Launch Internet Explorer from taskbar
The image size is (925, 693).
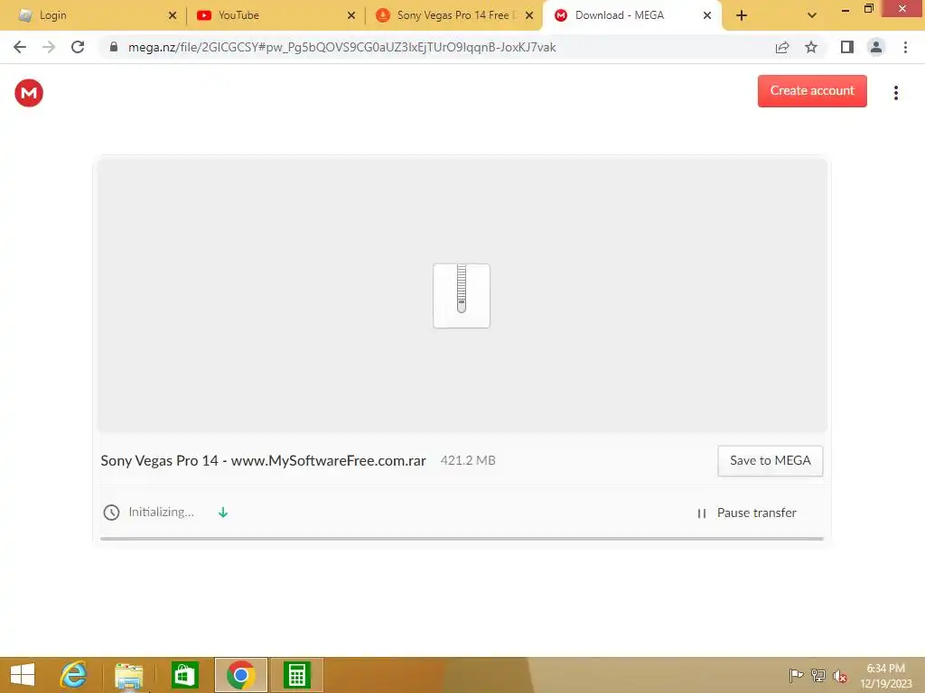74,675
